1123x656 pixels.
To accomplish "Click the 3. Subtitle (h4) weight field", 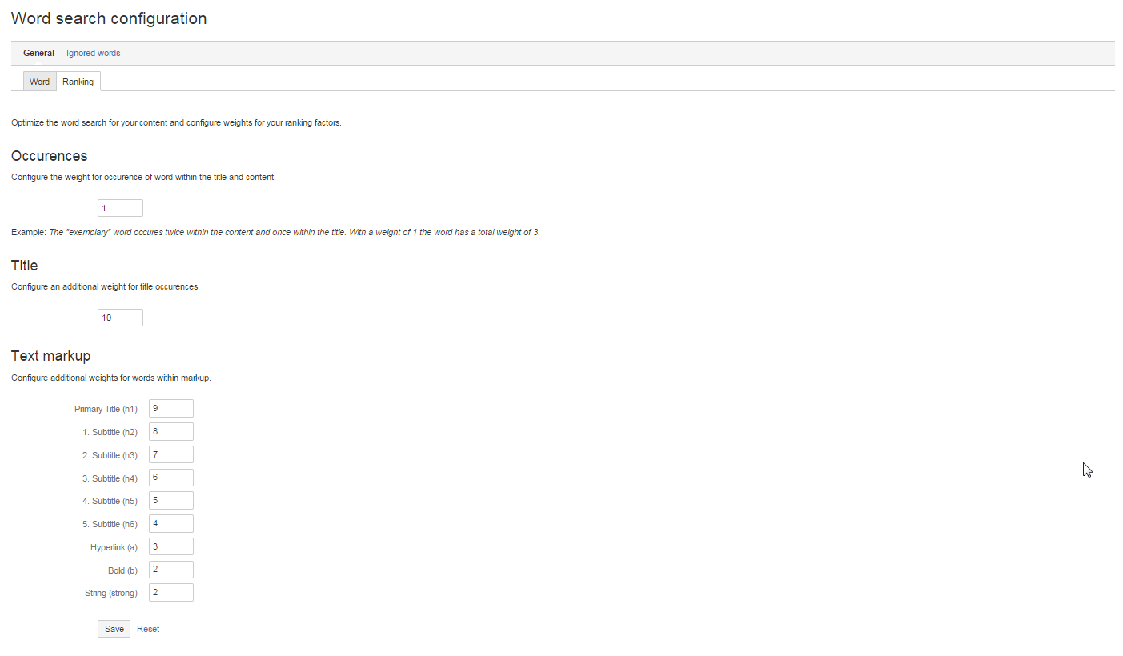I will coord(170,478).
